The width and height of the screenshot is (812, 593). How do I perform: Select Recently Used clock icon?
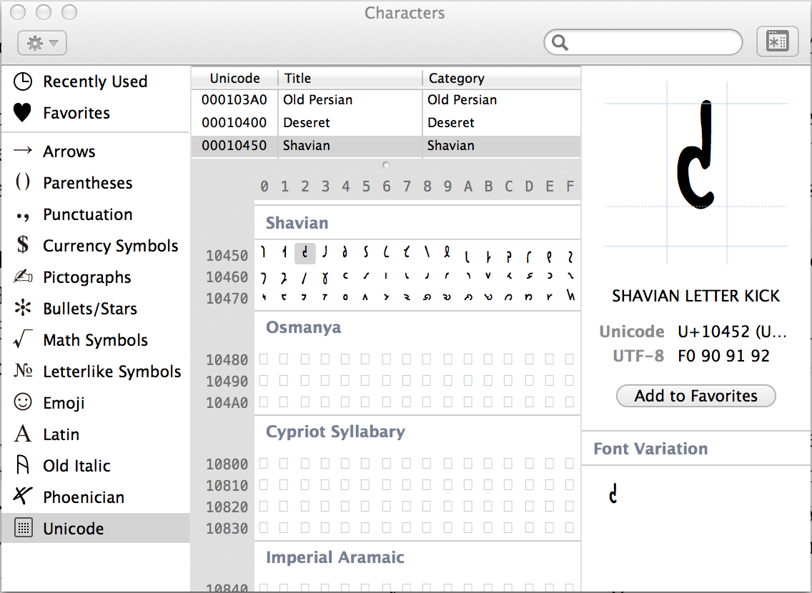[23, 81]
